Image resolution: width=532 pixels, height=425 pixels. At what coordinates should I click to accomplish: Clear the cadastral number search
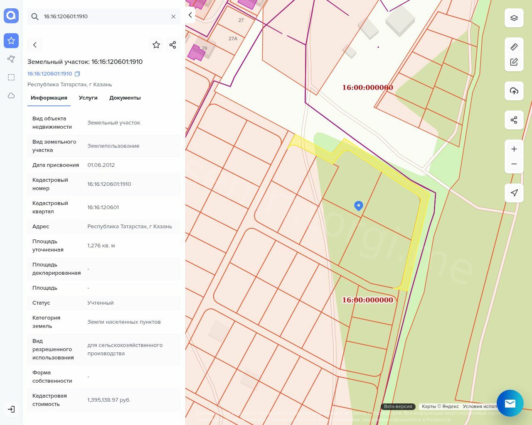click(173, 17)
